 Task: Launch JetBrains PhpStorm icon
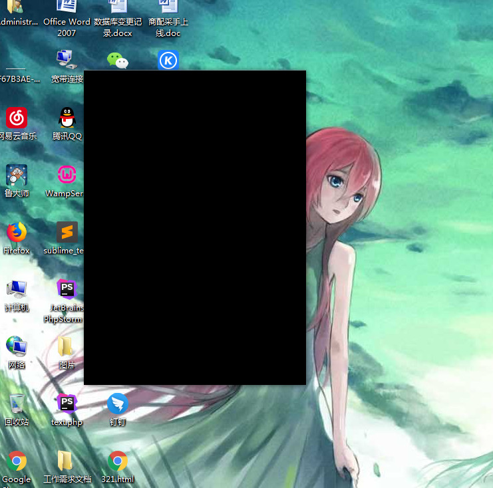(x=67, y=289)
